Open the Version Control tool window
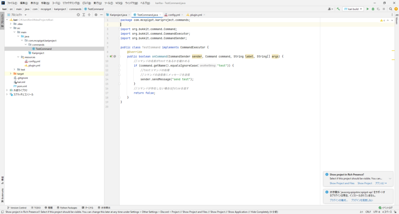Screen dimensions: 399x214 pyautogui.click(x=17, y=208)
